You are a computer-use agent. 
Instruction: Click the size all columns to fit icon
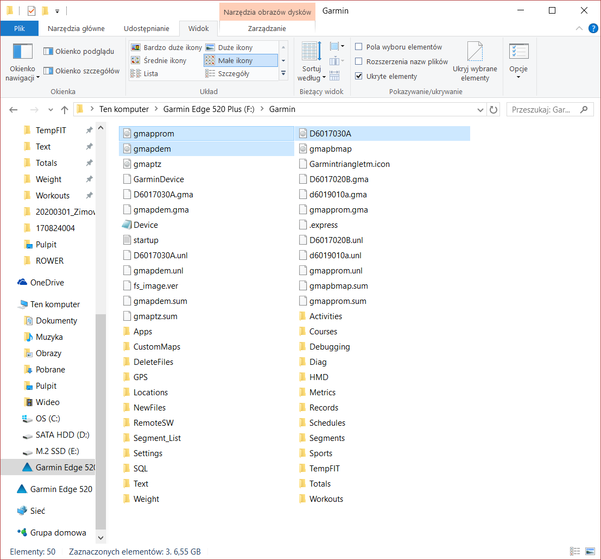click(x=334, y=75)
